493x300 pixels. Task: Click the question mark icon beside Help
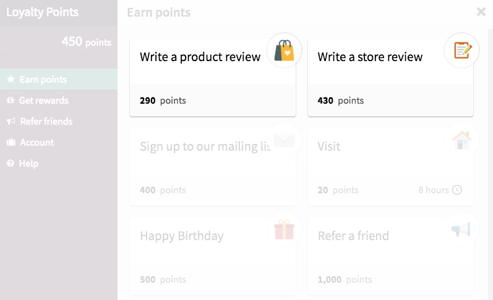[11, 163]
